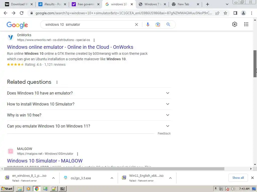
Task: Click Show all downloads button
Action: [238, 178]
